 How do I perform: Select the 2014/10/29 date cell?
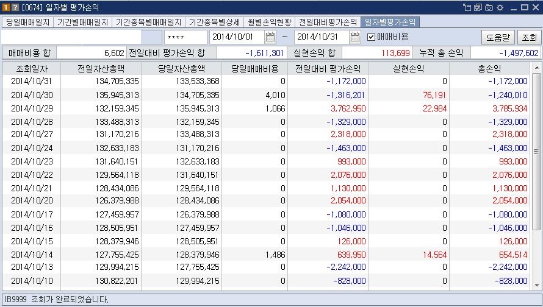(32, 108)
